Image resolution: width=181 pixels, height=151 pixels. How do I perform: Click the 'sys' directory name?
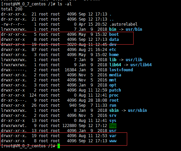[x=113, y=121]
